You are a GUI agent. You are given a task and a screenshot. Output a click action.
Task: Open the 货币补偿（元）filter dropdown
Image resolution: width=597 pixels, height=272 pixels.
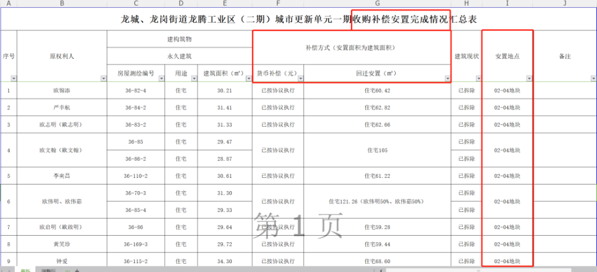point(300,79)
